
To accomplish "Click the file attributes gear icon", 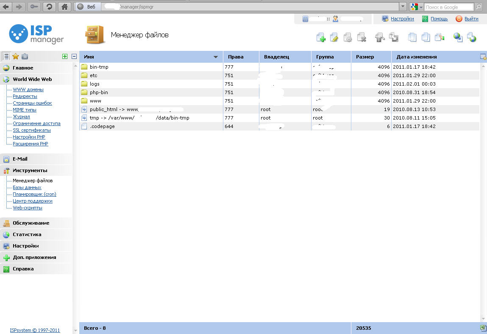I will click(x=348, y=38).
